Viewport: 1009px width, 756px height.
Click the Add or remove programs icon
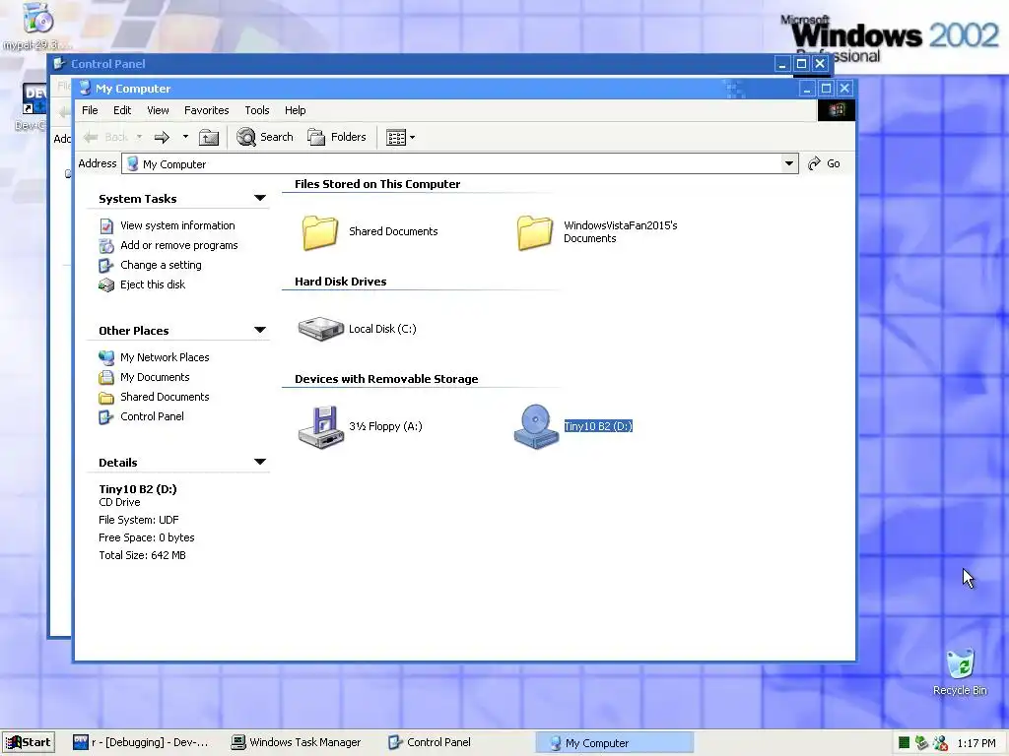coord(106,245)
